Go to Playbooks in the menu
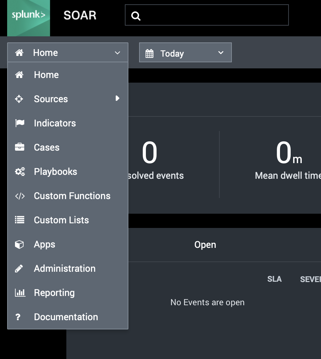321x359 pixels. click(55, 172)
